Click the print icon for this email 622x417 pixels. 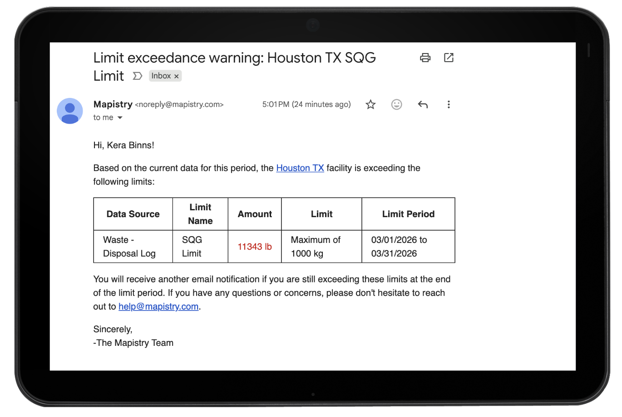pos(425,58)
